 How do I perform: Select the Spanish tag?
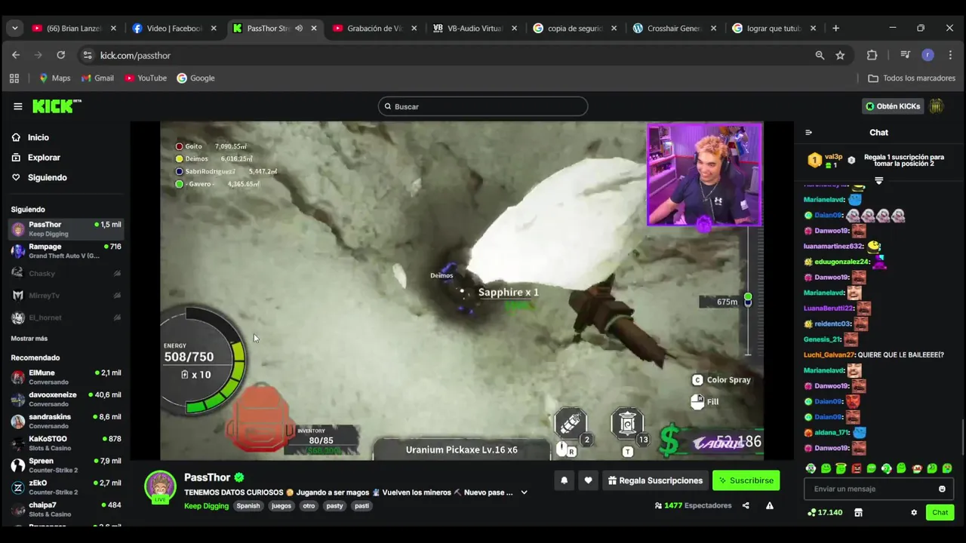(248, 506)
